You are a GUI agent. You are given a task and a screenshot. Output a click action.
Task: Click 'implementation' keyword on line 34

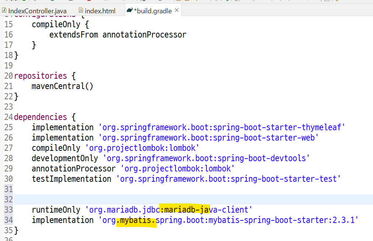tap(63, 220)
